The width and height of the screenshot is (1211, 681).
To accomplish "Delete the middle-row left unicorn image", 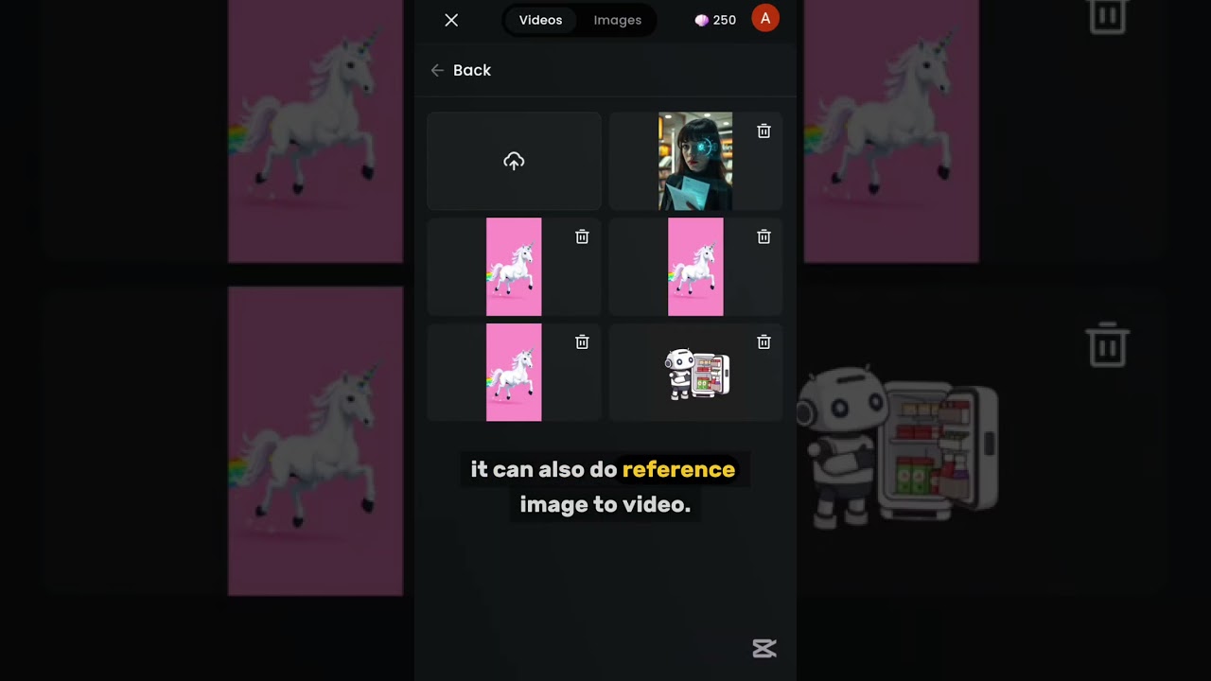I will coord(582,237).
